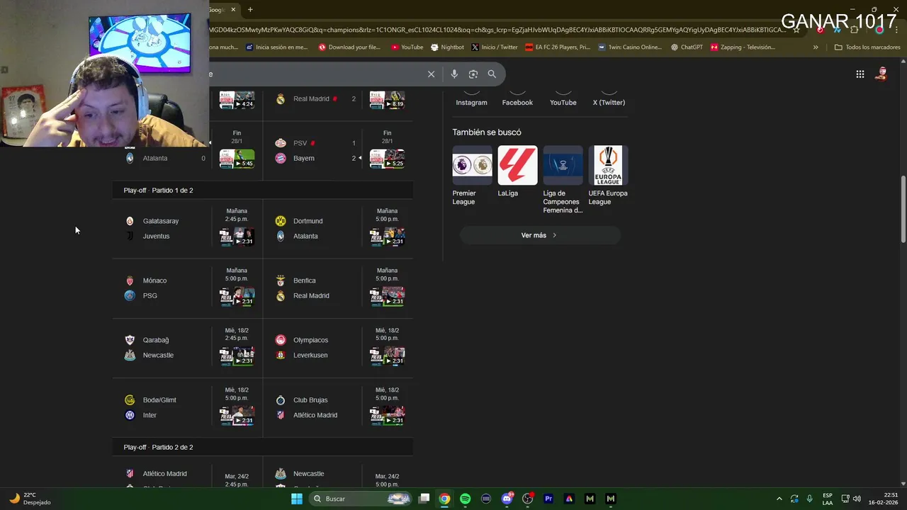Select the Bodø/Glimt team name
Viewport: 907px width, 510px height.
click(x=159, y=400)
